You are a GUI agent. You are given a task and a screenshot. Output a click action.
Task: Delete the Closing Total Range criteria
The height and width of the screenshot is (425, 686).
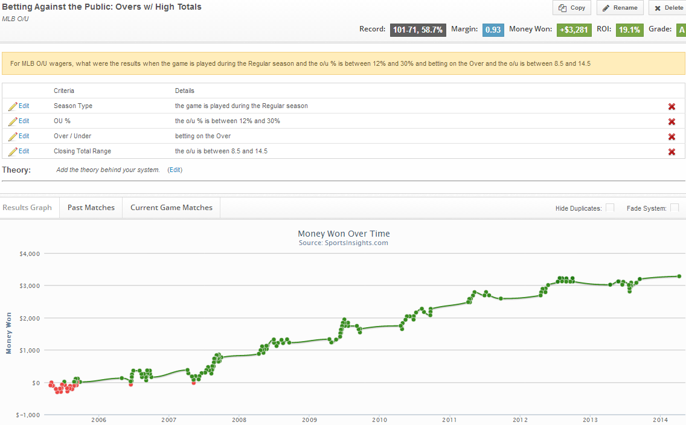(672, 152)
